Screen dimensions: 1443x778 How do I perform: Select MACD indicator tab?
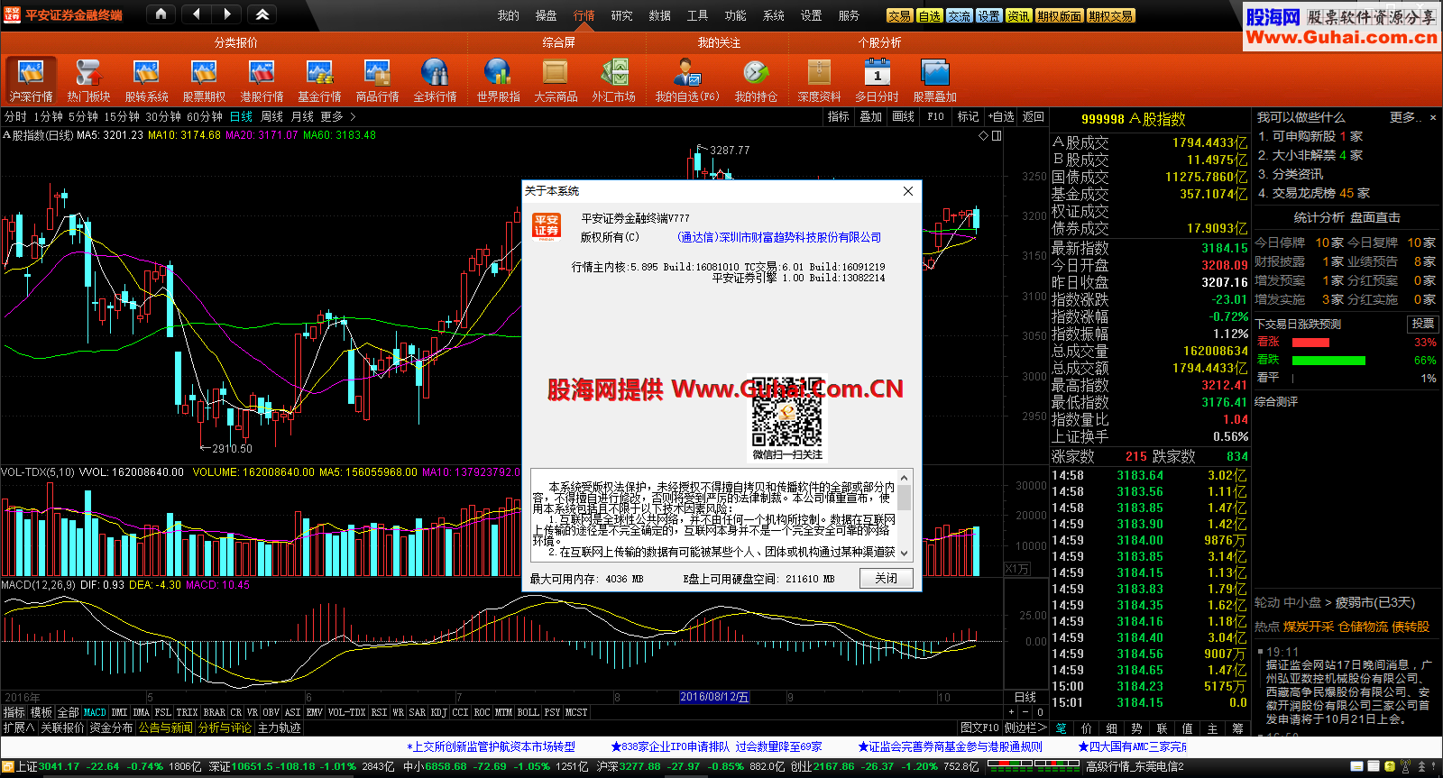coord(95,712)
